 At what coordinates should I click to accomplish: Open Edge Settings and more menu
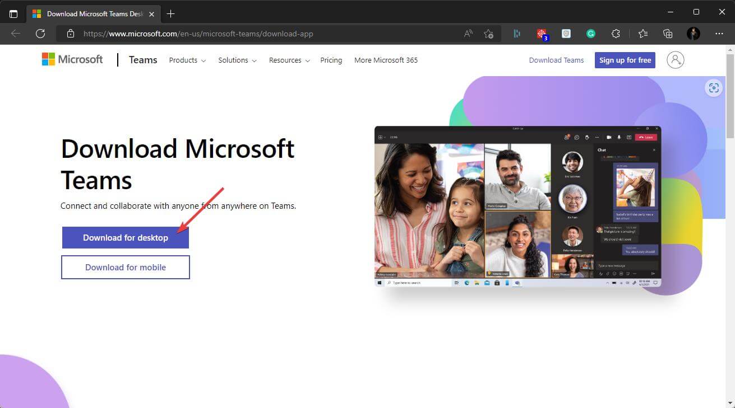pyautogui.click(x=719, y=34)
